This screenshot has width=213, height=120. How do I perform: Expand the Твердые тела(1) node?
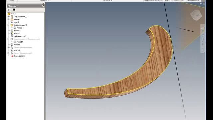(x=9, y=16)
